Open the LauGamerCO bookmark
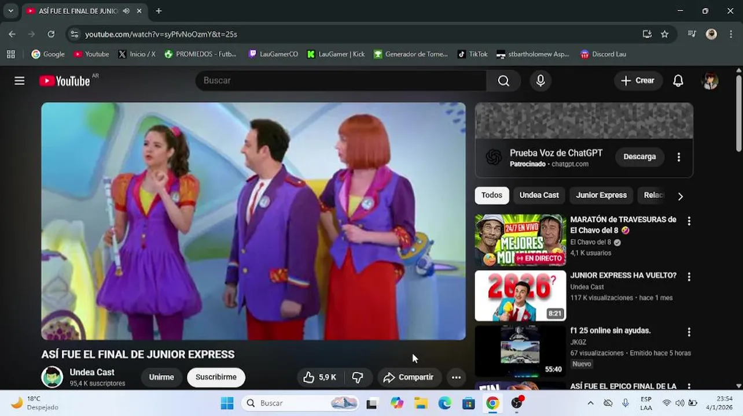Image resolution: width=743 pixels, height=416 pixels. (x=273, y=54)
